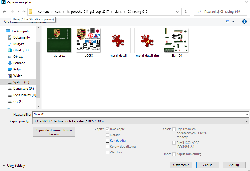Go back with the left arrow
This screenshot has width=250, height=171.
pos(5,12)
